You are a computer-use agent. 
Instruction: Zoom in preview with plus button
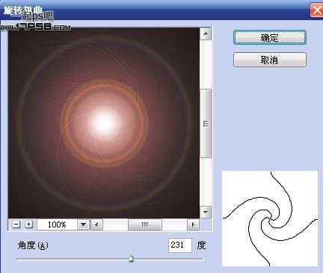pos(28,225)
